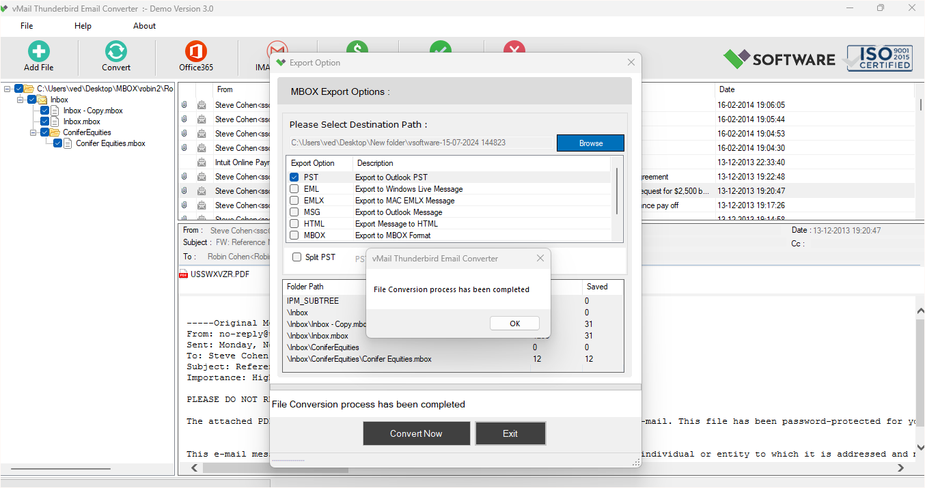Uncheck the Inbox - Copy.mbox tree checkbox
This screenshot has height=488, width=925.
tap(44, 111)
